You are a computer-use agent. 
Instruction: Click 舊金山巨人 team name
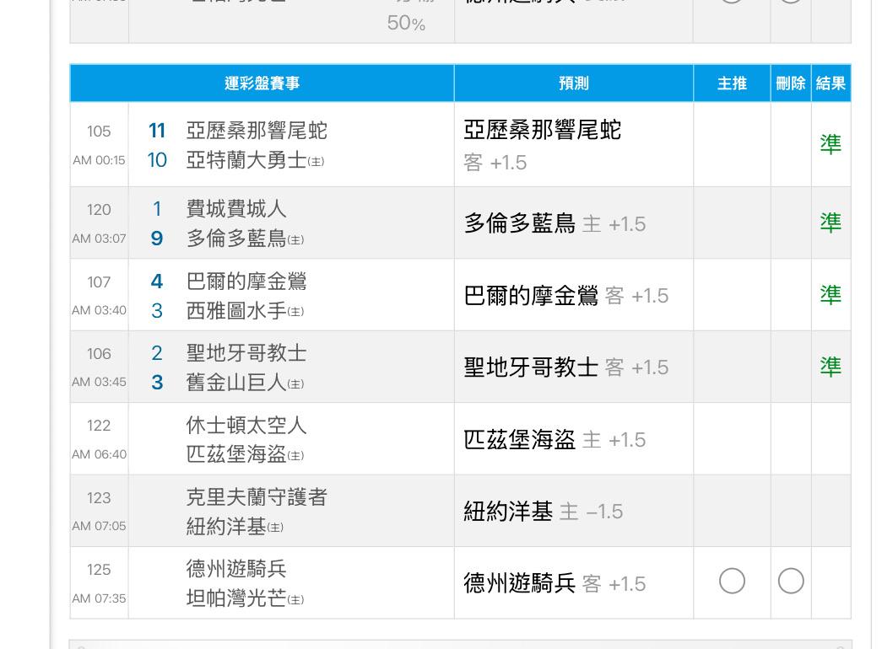236,383
